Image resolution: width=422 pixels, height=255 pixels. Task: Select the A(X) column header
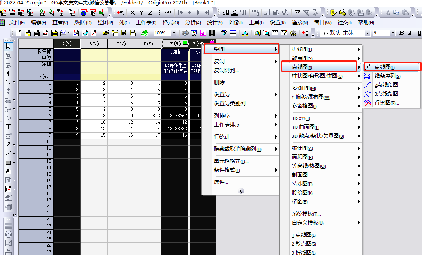(67, 44)
